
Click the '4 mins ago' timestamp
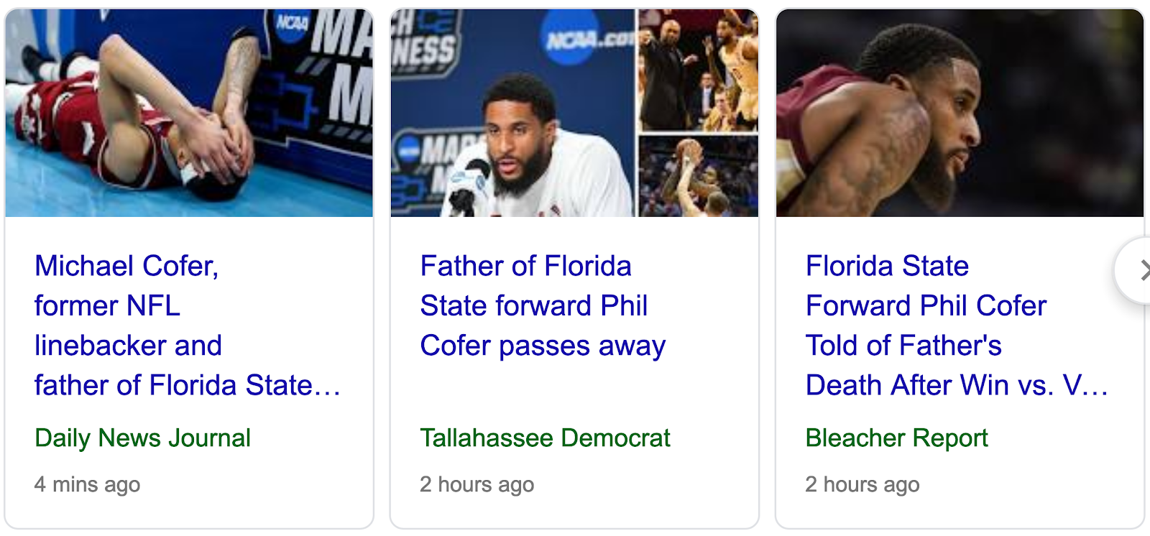(87, 484)
